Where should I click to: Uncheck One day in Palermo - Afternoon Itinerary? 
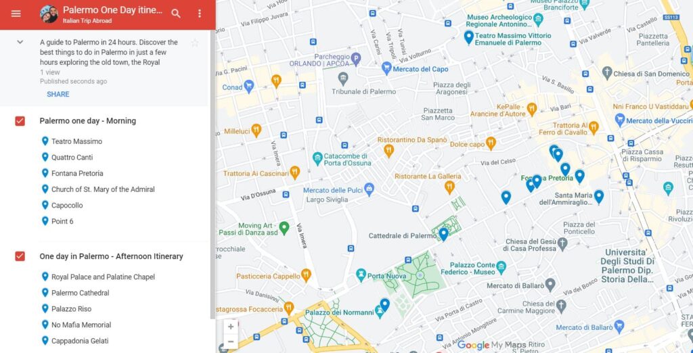point(20,256)
